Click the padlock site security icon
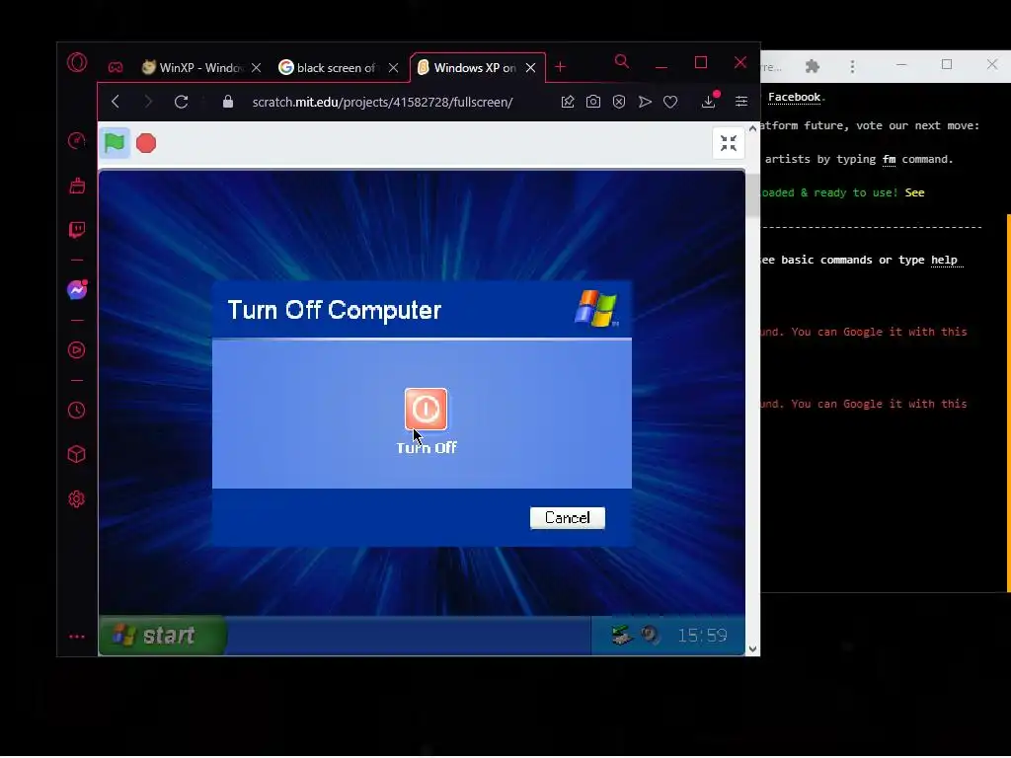1011x758 pixels. [x=228, y=102]
